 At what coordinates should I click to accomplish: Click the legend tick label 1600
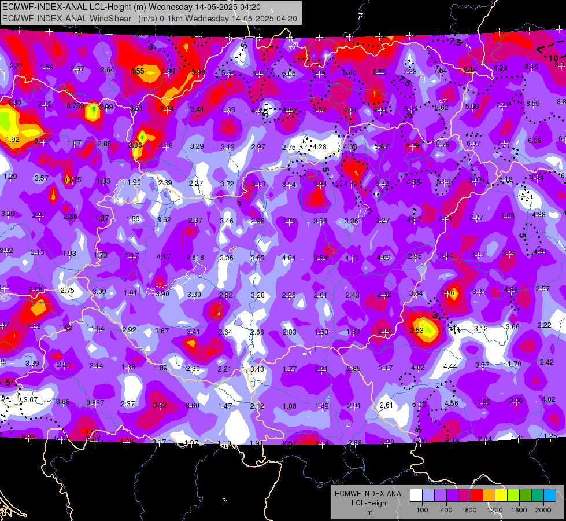519,510
